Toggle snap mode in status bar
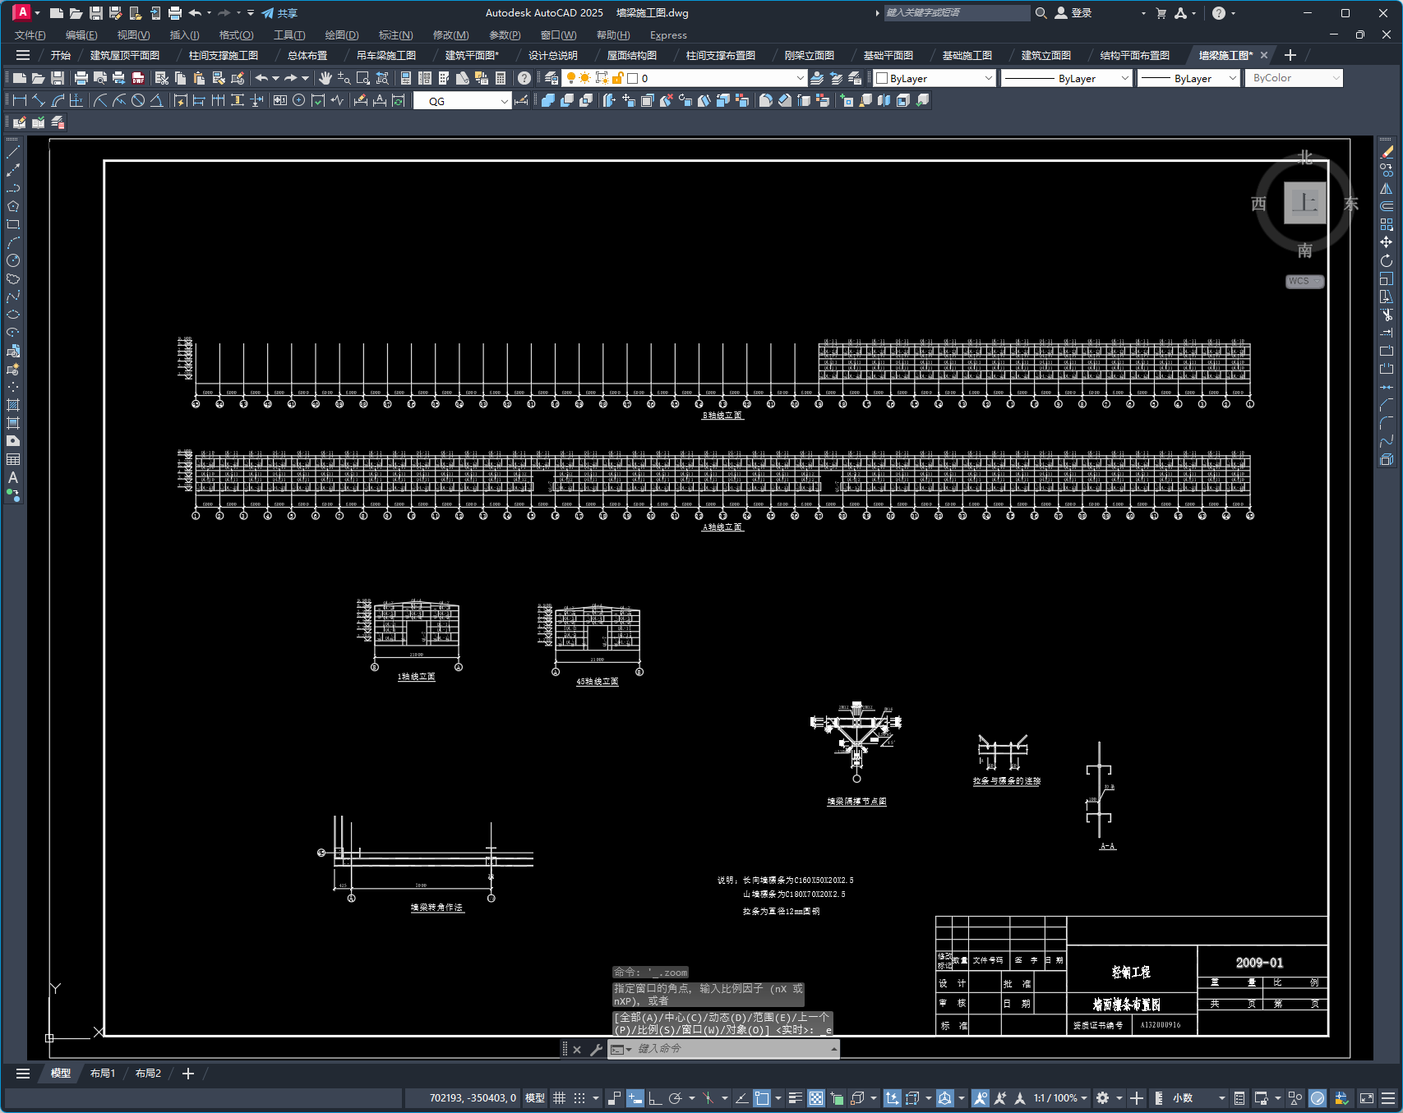The image size is (1403, 1113). point(579,1098)
